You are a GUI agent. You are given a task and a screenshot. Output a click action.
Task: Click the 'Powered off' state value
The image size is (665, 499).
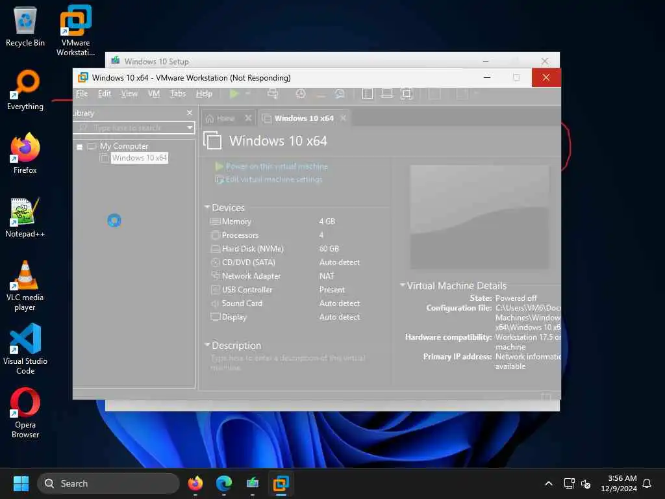coord(516,298)
